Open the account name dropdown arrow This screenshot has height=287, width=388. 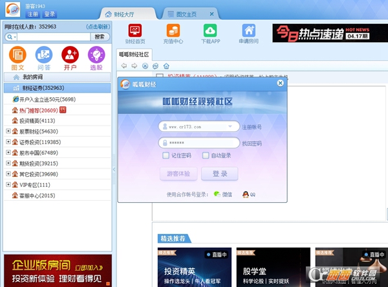coord(230,126)
